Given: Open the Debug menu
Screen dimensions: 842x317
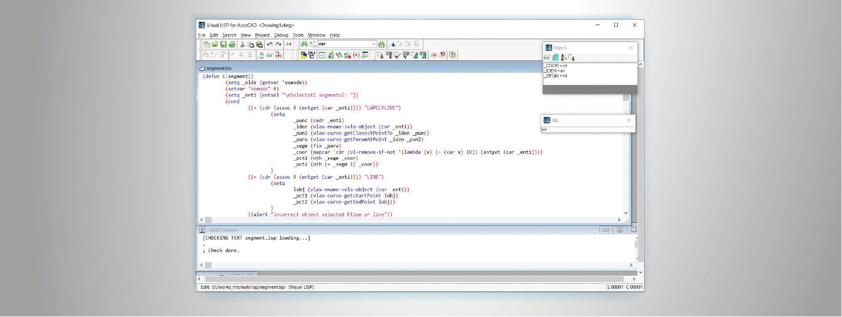Looking at the screenshot, I should tap(281, 35).
